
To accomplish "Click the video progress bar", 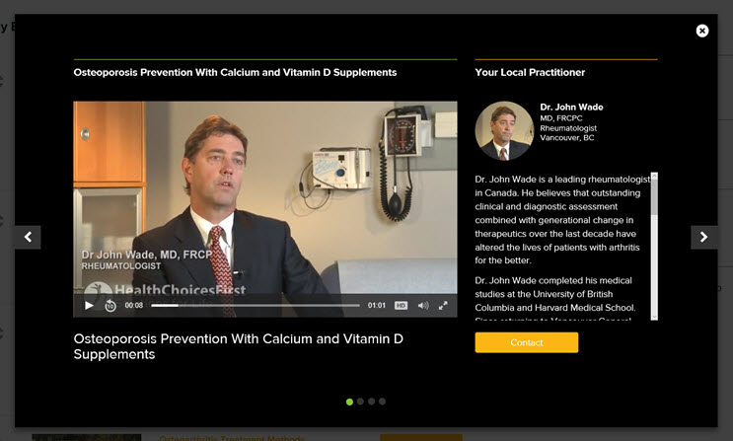I will click(256, 306).
